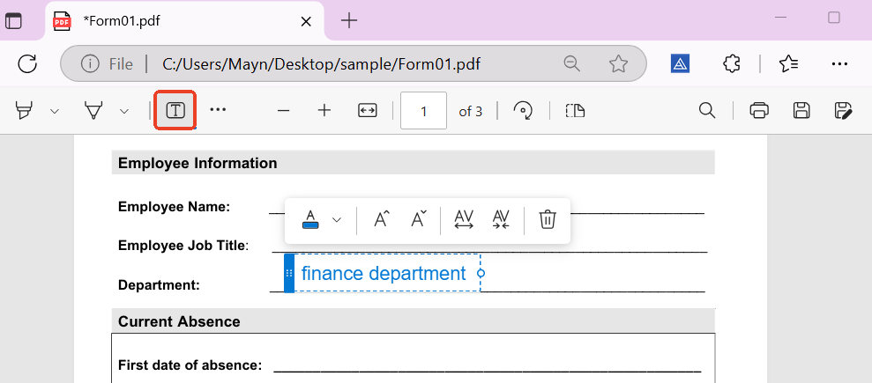Increase the font size
The height and width of the screenshot is (383, 872).
point(382,220)
